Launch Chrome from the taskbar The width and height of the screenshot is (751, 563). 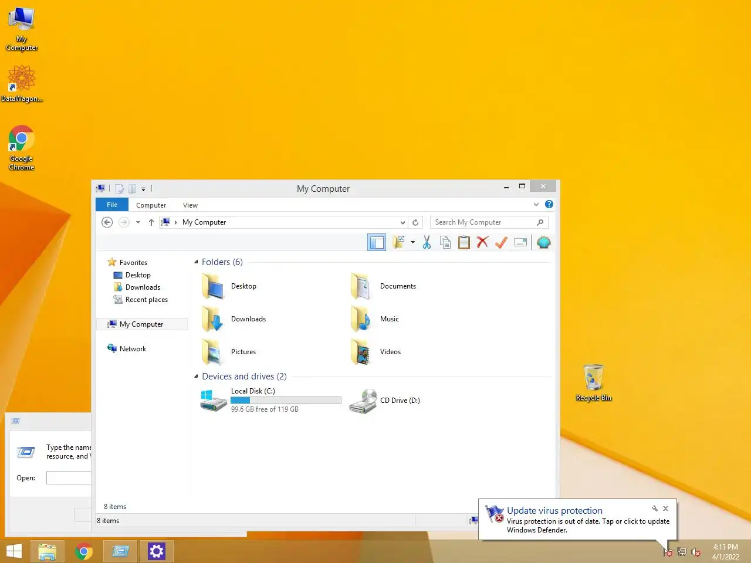coord(84,551)
